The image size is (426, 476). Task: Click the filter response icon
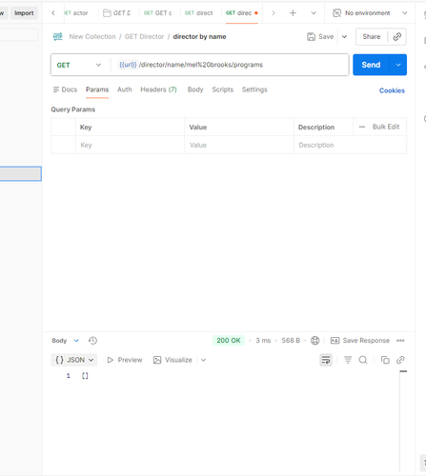coord(348,360)
